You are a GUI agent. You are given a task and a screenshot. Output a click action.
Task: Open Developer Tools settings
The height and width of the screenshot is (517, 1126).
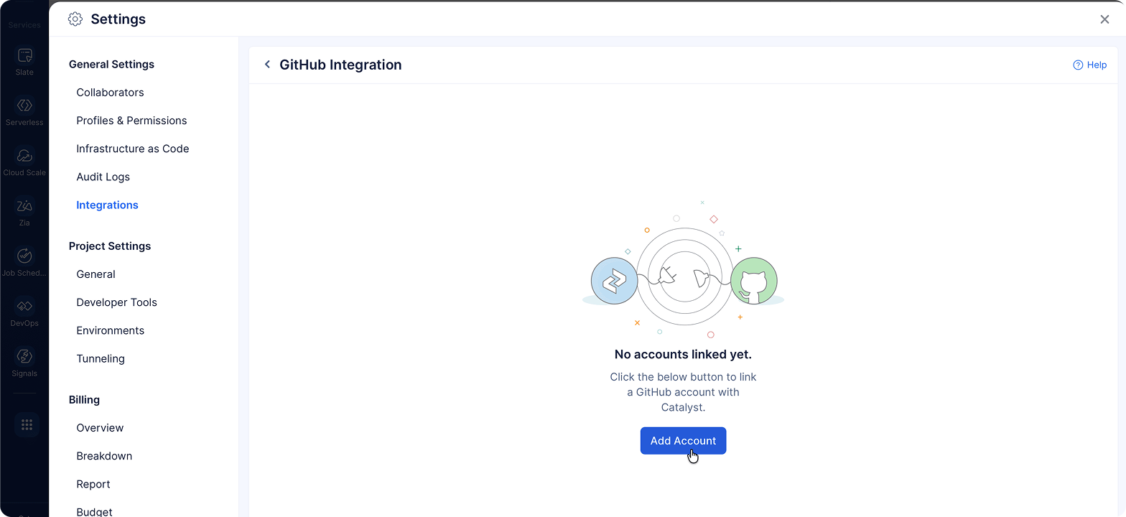tap(116, 302)
